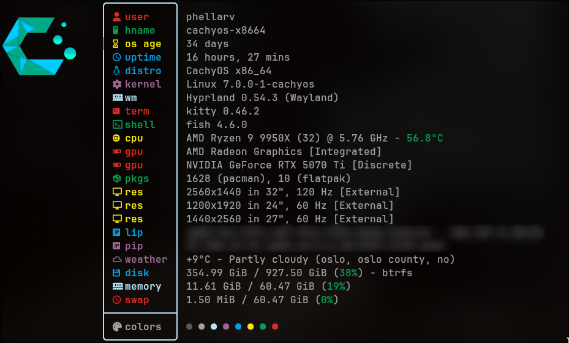
Task: Click the kernel gear icon
Action: tap(116, 84)
